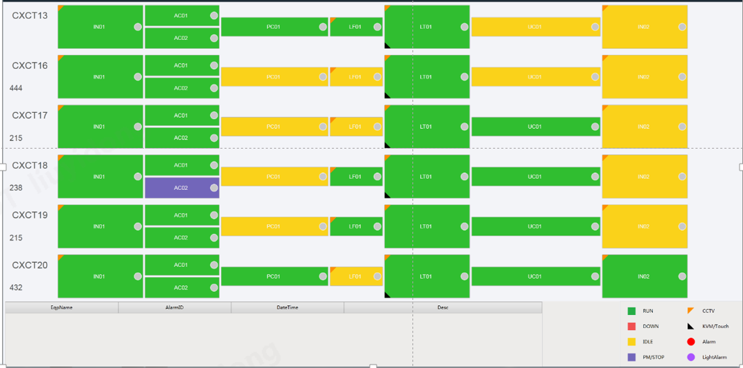Click the CCTV triangle on CXCT18 IN02
Screen dimensions: 743x368
point(605,158)
